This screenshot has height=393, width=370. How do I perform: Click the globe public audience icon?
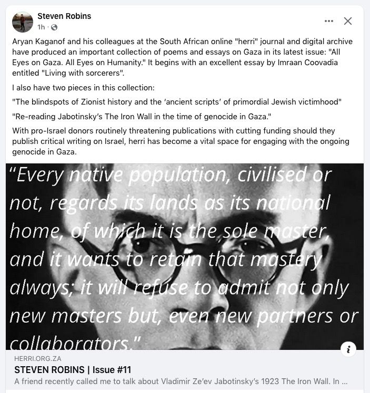point(54,27)
